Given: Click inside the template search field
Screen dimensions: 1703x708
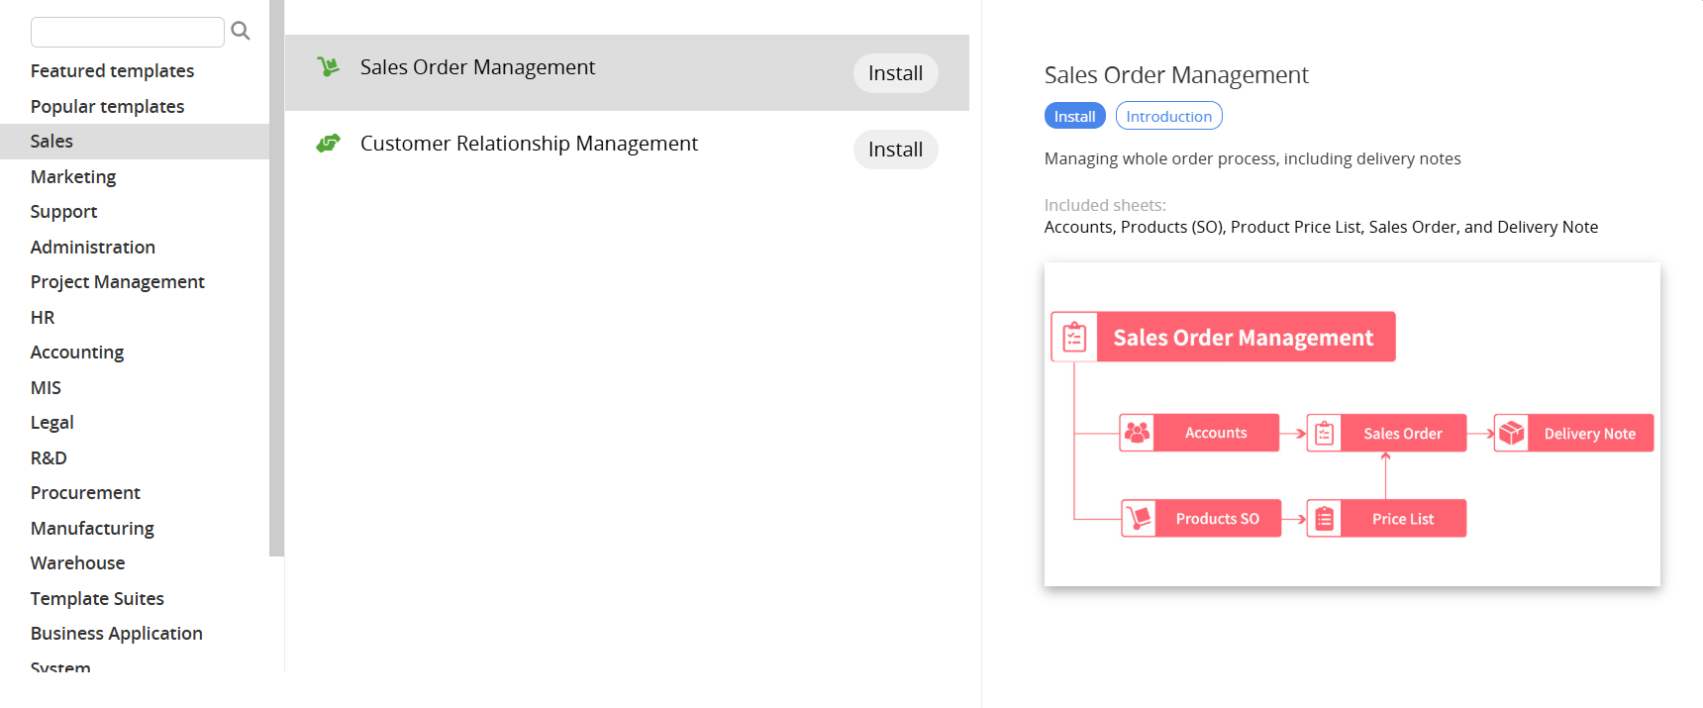Looking at the screenshot, I should pyautogui.click(x=127, y=32).
